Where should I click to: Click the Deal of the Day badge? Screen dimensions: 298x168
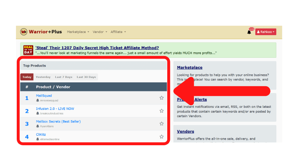coord(28,50)
